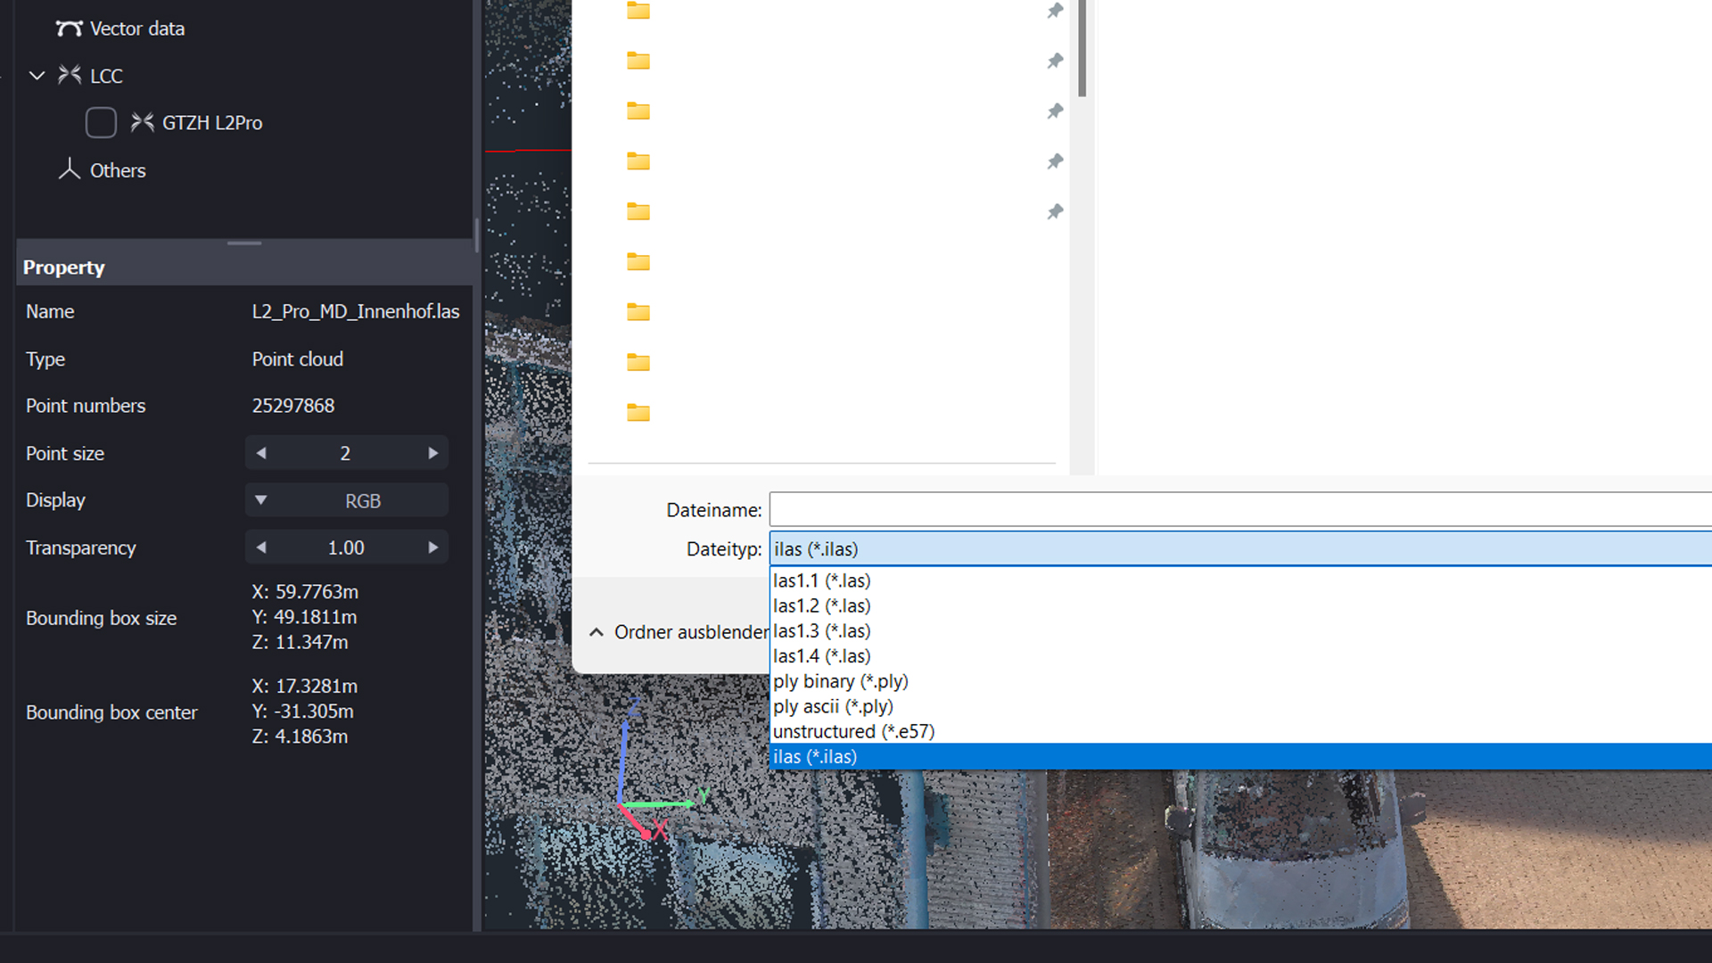Click the Vector data icon
The width and height of the screenshot is (1712, 963).
[69, 29]
